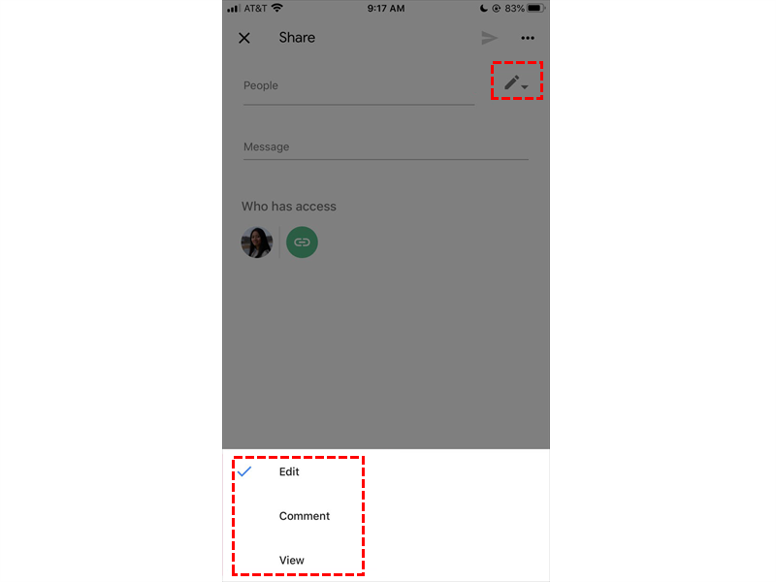This screenshot has width=776, height=582.
Task: Tap the moon Do Not Disturb icon
Action: pos(483,8)
